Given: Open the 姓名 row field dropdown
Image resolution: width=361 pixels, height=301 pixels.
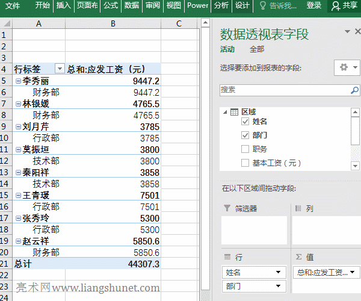Looking at the screenshot, I should coord(279,273).
